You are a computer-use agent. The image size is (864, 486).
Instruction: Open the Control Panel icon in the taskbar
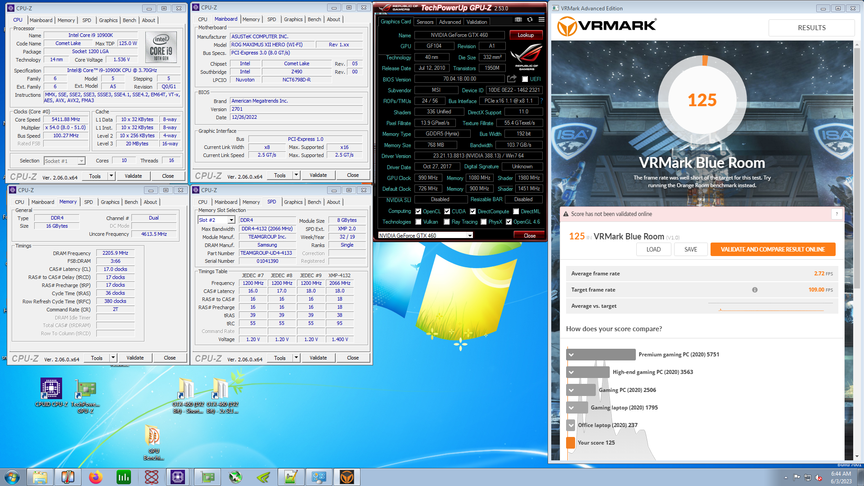pos(319,477)
